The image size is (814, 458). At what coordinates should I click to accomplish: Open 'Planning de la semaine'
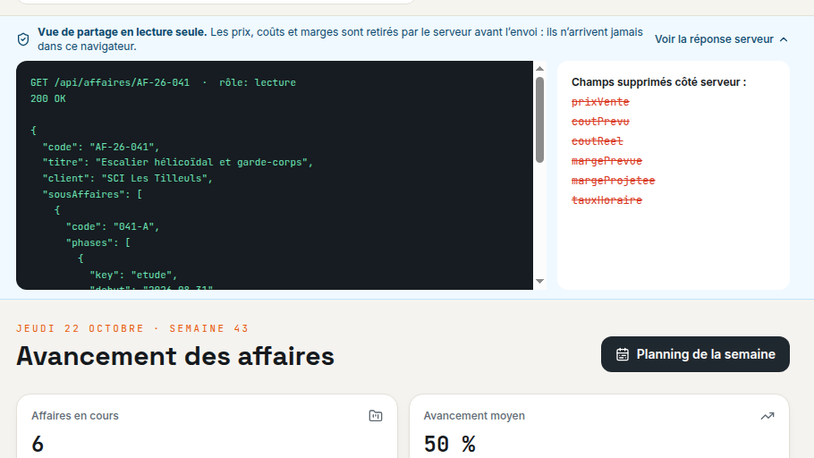click(695, 354)
